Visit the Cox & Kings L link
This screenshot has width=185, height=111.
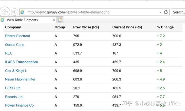pyautogui.click(x=16, y=71)
